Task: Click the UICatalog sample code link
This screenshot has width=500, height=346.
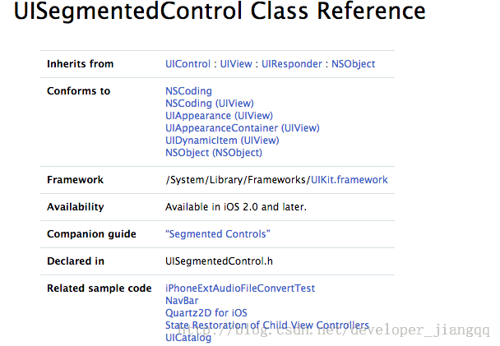Action: point(188,338)
